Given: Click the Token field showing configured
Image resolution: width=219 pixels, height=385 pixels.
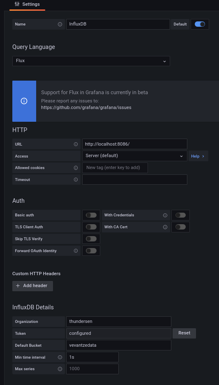Looking at the screenshot, I should [x=119, y=334].
